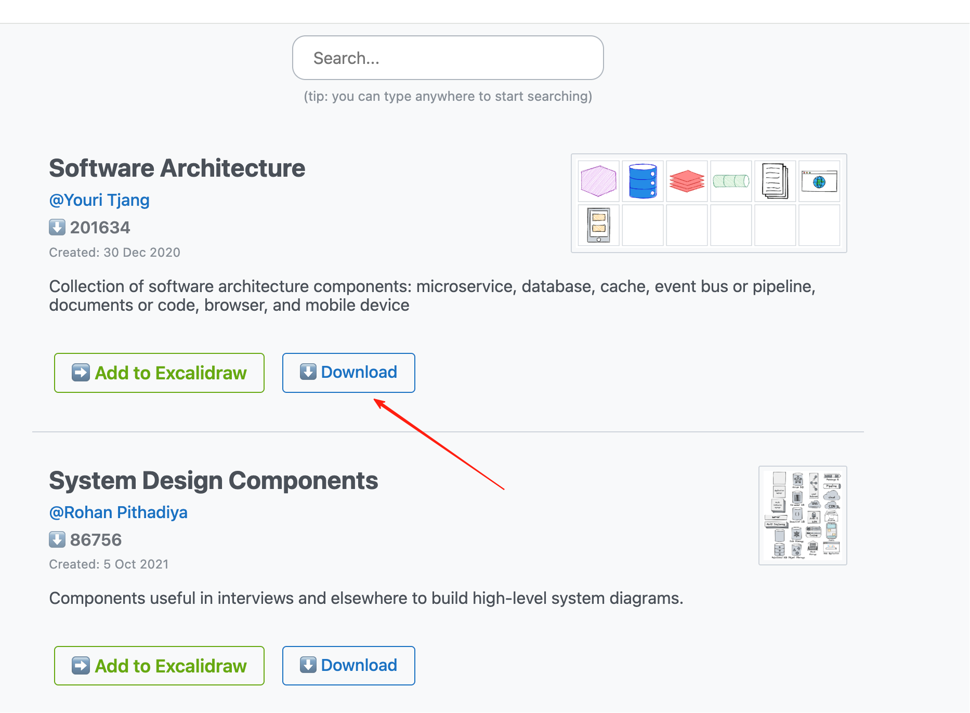The width and height of the screenshot is (970, 713).
Task: Open author link @Youri Tjang
Action: point(99,200)
